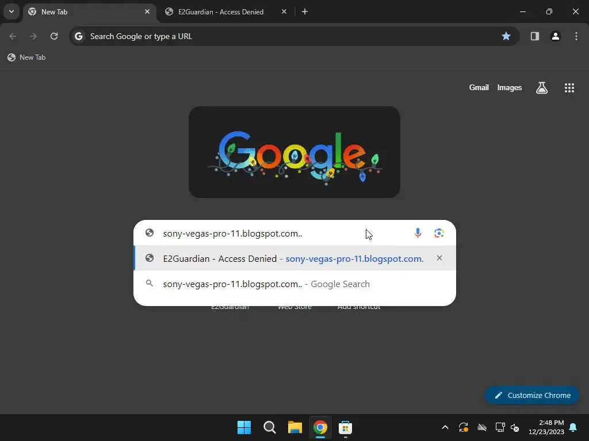Viewport: 589px width, 441px height.
Task: Open the Chrome profile menu
Action: (x=555, y=36)
